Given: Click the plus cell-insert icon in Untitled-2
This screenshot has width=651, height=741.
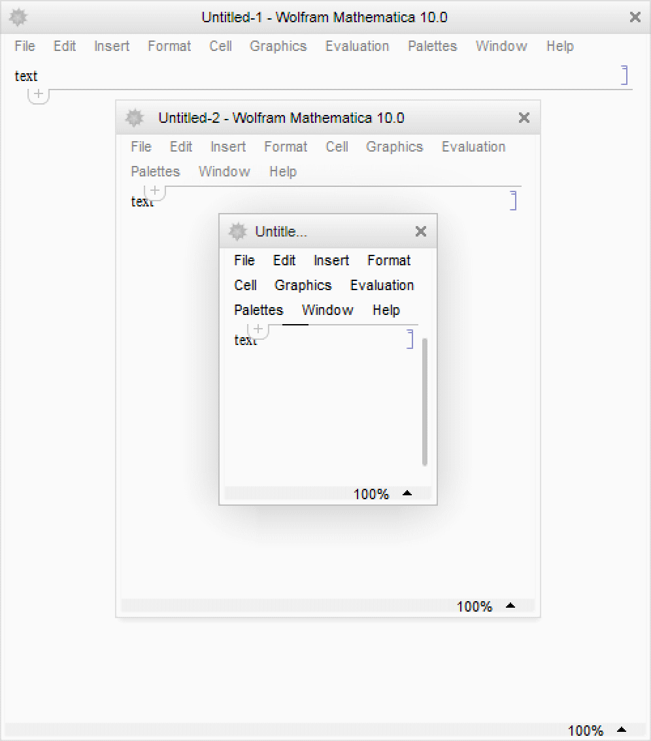Looking at the screenshot, I should (155, 191).
